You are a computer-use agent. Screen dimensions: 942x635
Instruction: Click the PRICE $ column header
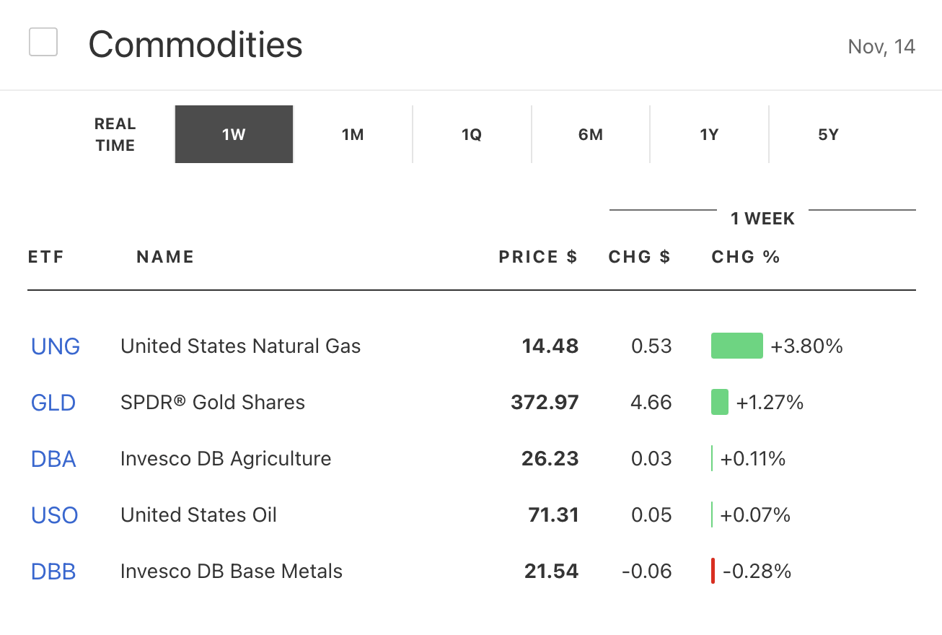tap(538, 257)
